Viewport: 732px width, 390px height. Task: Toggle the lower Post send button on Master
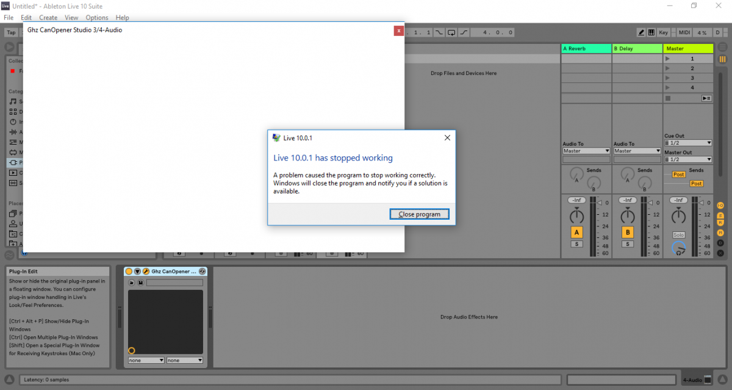coord(697,184)
